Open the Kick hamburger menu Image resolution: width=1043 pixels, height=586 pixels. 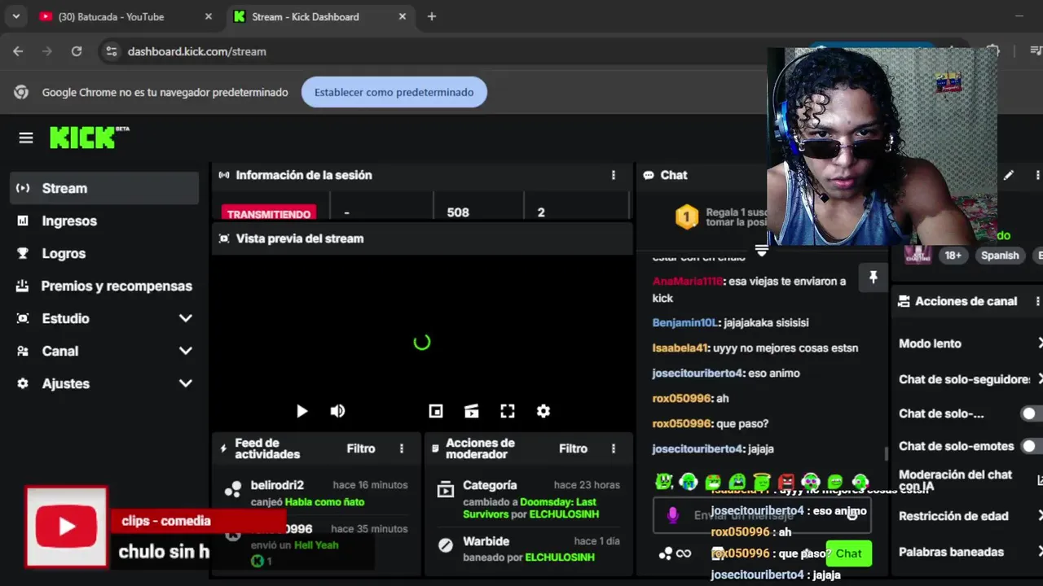tap(26, 138)
